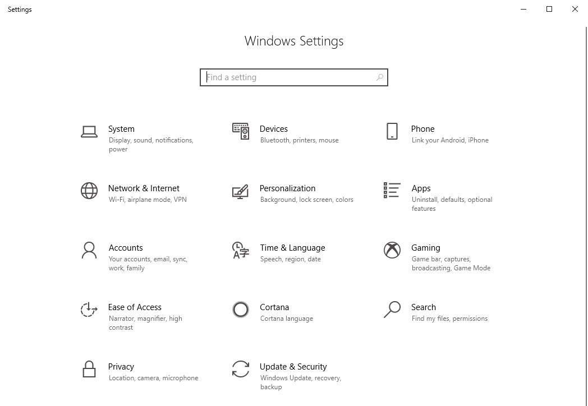Click the list icon for Apps
The width and height of the screenshot is (588, 406).
pyautogui.click(x=392, y=190)
